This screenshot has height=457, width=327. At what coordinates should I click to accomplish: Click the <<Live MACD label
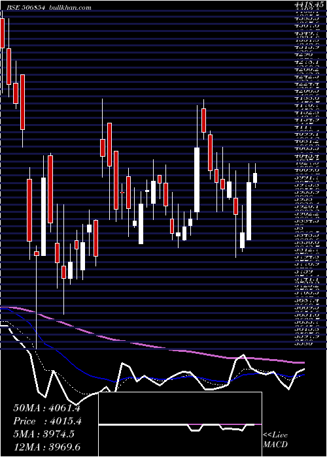pos(275,440)
